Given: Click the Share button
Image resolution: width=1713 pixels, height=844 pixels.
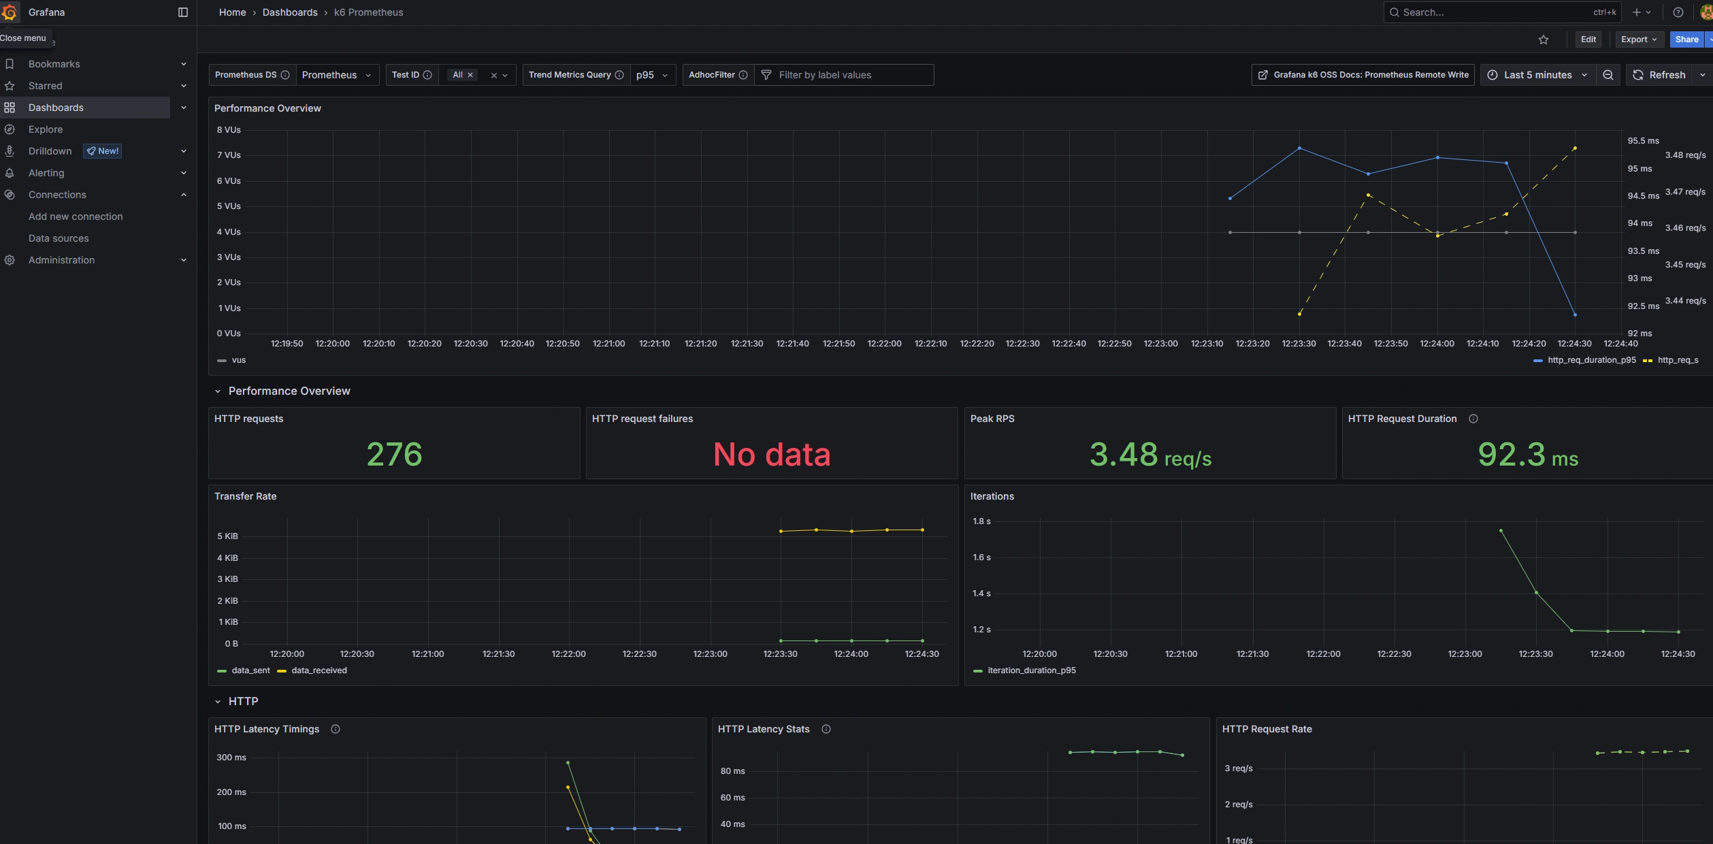Looking at the screenshot, I should [1686, 39].
